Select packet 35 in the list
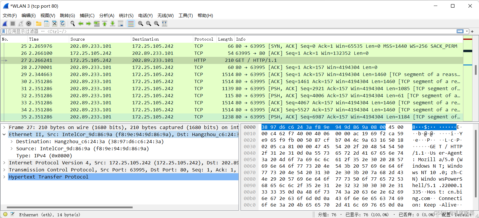Screen dimensions: 479x218 (232, 117)
